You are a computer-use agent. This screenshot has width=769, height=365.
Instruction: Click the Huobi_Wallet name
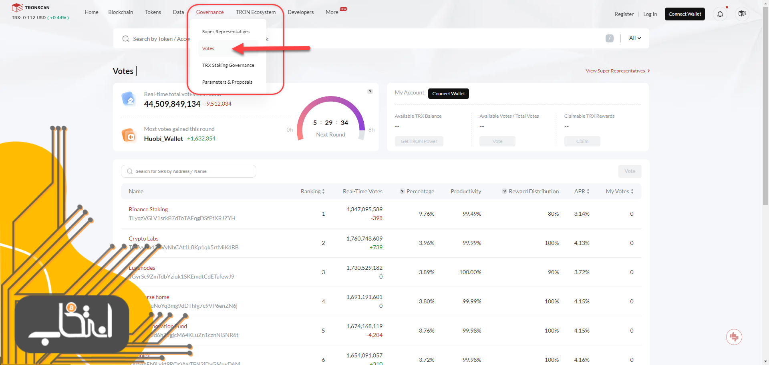coord(163,138)
